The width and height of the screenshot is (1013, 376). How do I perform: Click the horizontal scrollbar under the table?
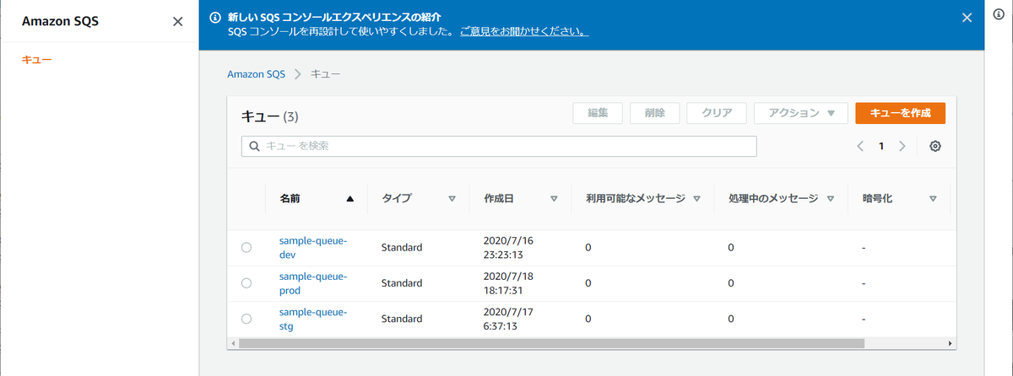[x=552, y=343]
